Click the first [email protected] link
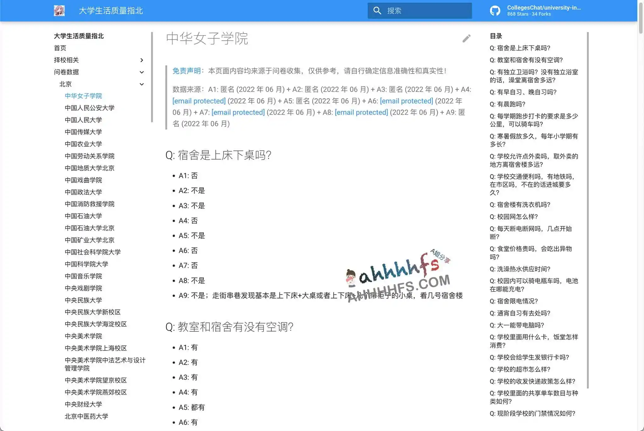The height and width of the screenshot is (431, 644). [x=199, y=101]
